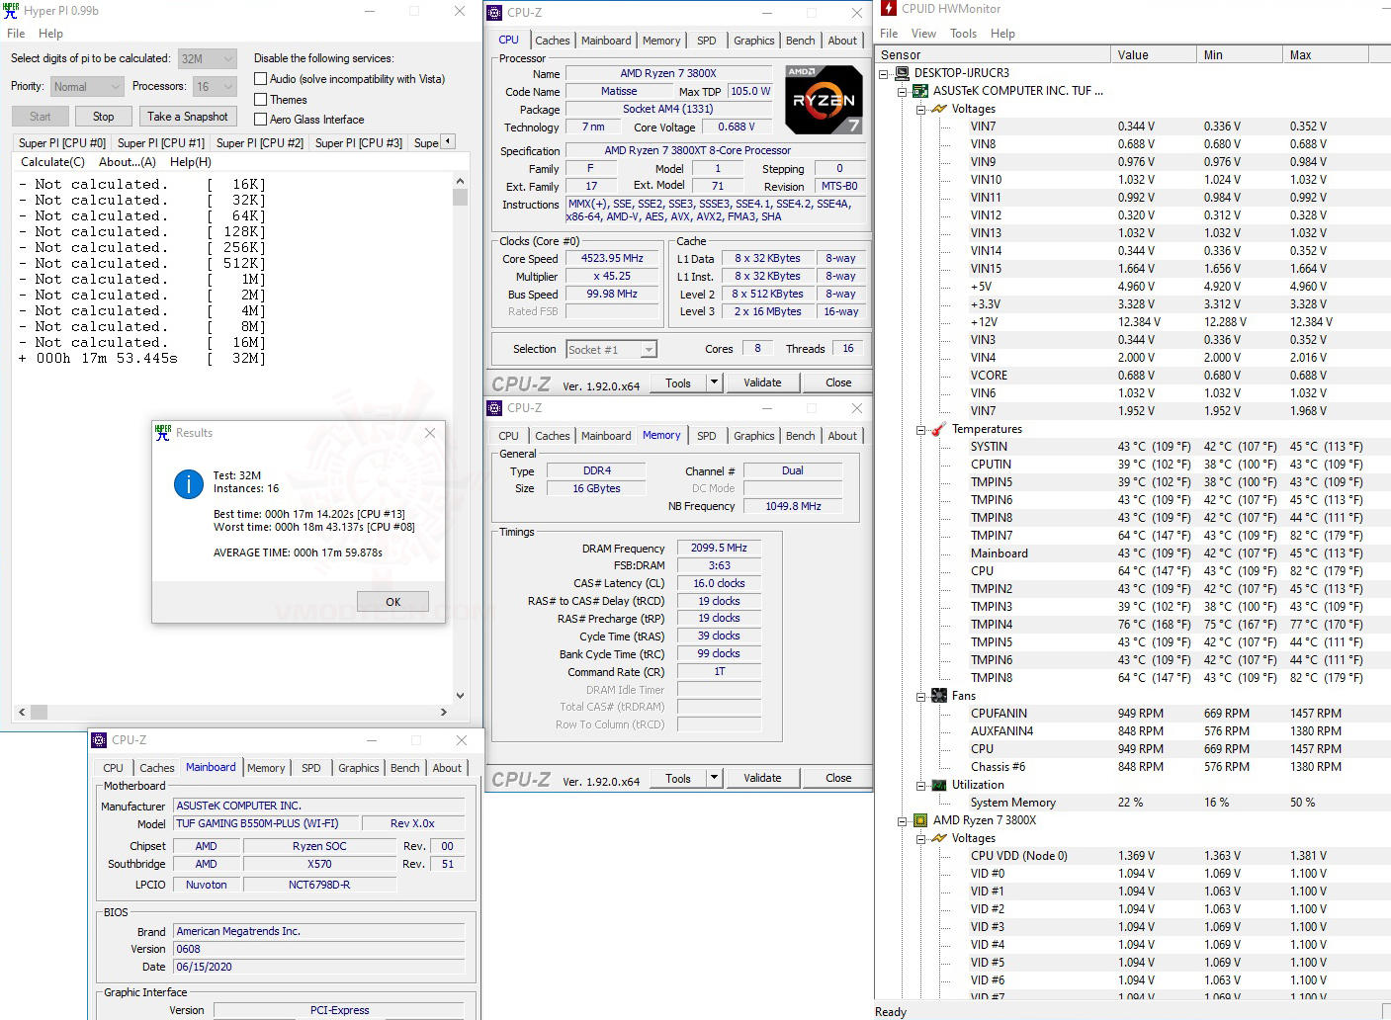Collapse the Utilization tree node

pyautogui.click(x=921, y=786)
